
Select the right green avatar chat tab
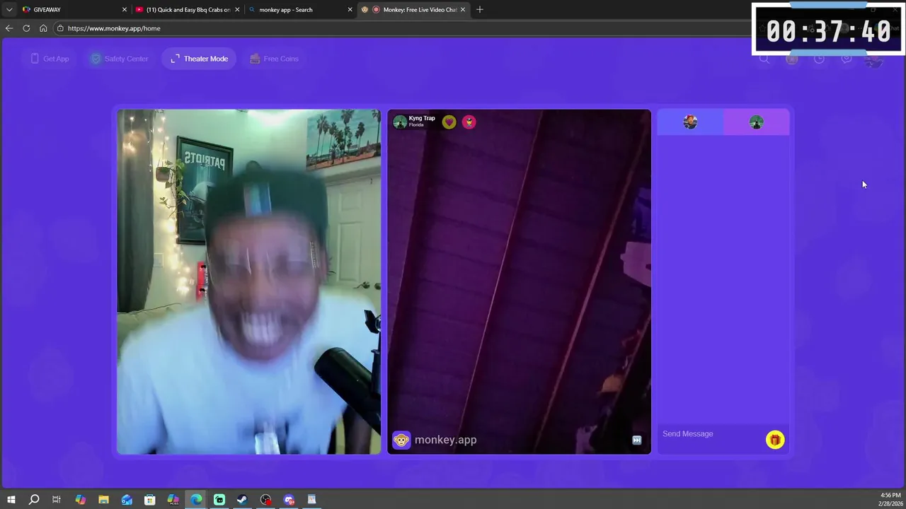(x=756, y=122)
